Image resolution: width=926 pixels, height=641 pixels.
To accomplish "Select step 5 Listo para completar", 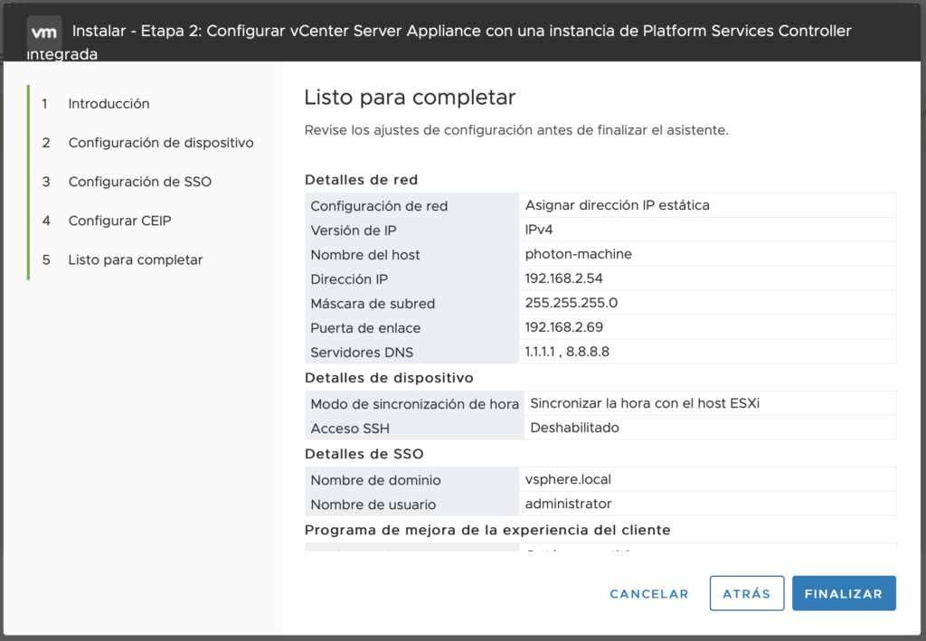I will coord(135,259).
